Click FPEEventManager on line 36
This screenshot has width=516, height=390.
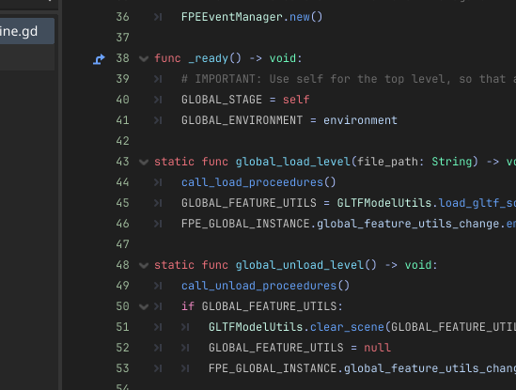232,17
